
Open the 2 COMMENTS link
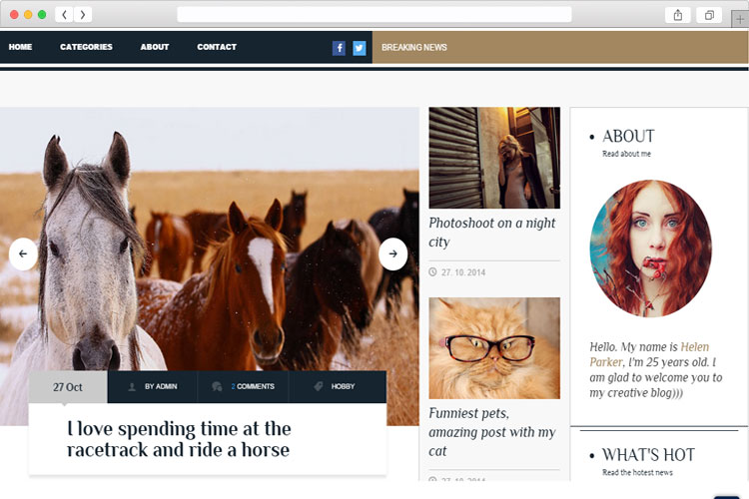[253, 386]
